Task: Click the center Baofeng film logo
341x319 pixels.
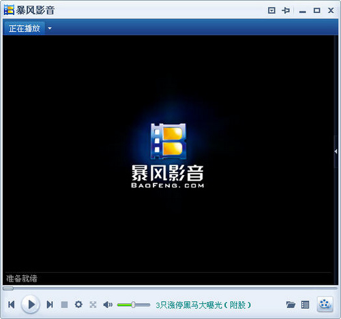Action: pos(168,141)
